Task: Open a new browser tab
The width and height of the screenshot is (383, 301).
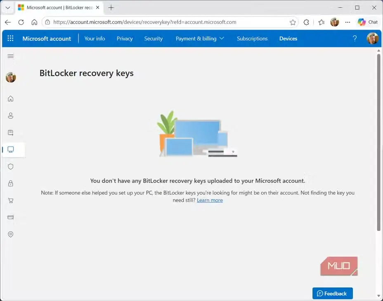Action: 111,7
